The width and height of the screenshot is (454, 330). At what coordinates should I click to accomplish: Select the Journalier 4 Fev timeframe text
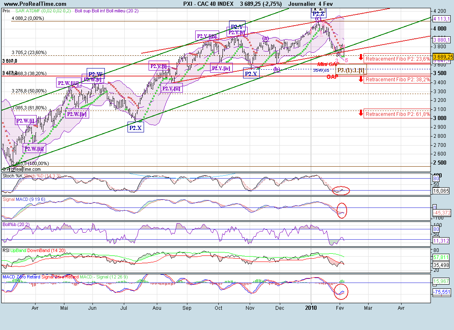tap(310, 4)
